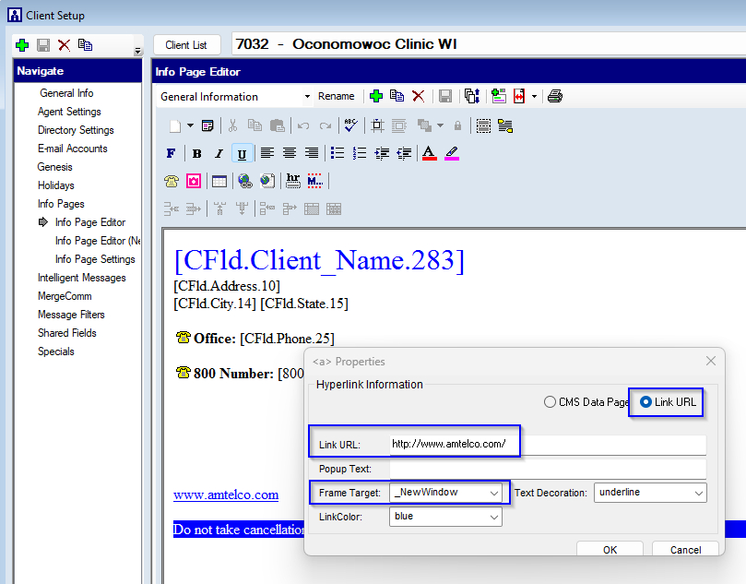This screenshot has width=746, height=584.
Task: Open Agent Settings in Navigate panel
Action: (69, 112)
